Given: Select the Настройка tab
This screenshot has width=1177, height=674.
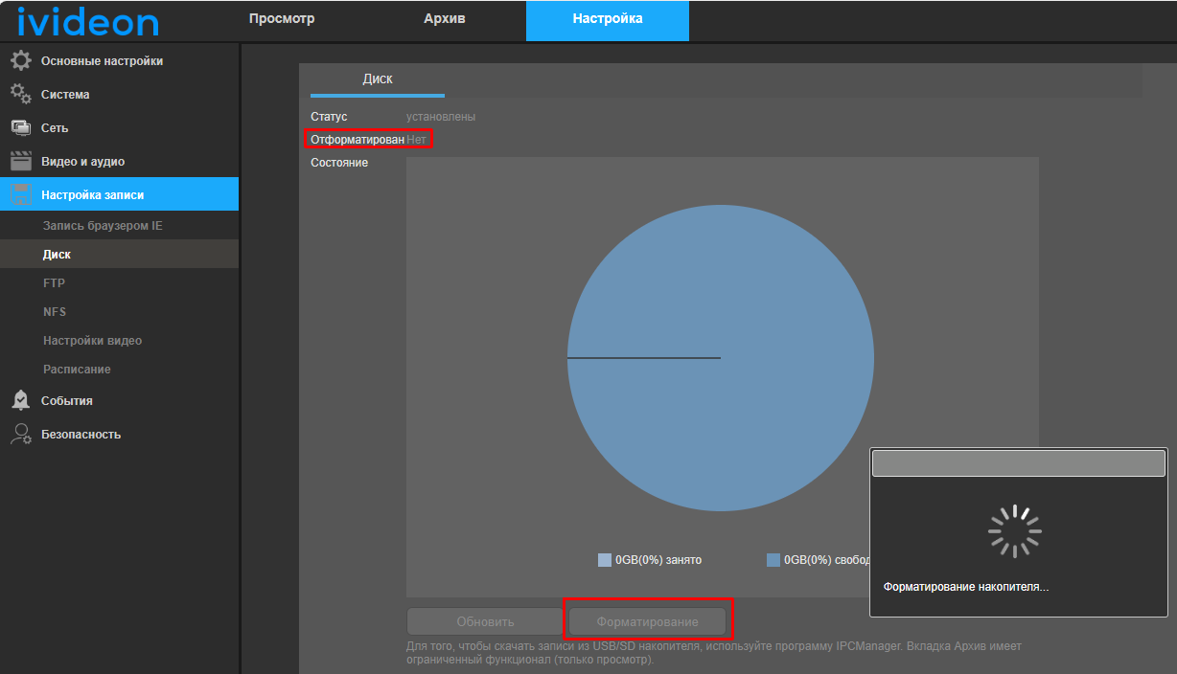Looking at the screenshot, I should [x=608, y=20].
